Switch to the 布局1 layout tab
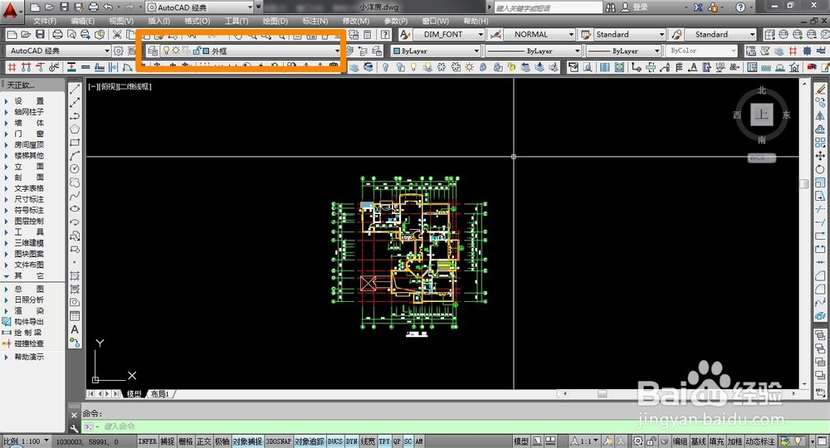 pyautogui.click(x=160, y=394)
